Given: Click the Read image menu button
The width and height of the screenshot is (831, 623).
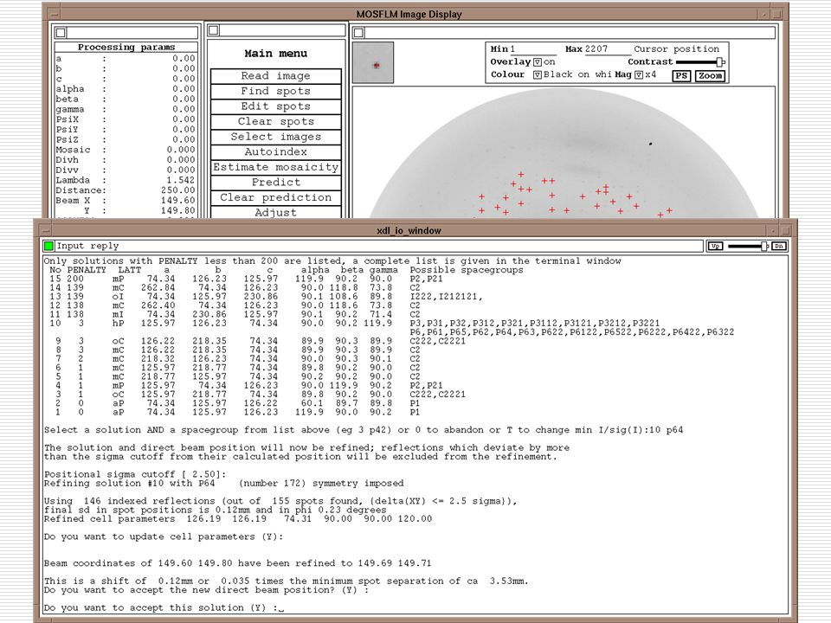Looking at the screenshot, I should pos(275,76).
